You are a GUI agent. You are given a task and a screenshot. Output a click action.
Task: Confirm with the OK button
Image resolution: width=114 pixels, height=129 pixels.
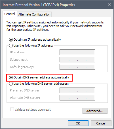78,123
